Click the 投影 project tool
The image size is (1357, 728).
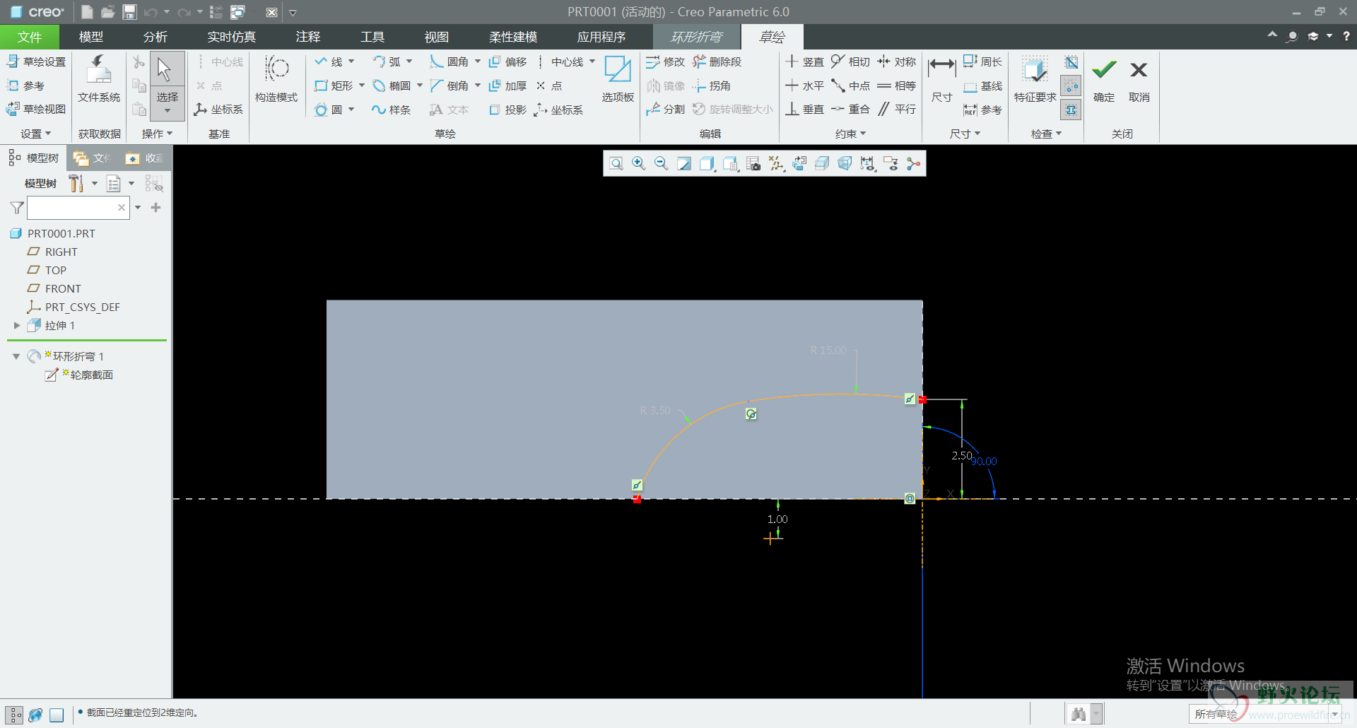coord(507,110)
